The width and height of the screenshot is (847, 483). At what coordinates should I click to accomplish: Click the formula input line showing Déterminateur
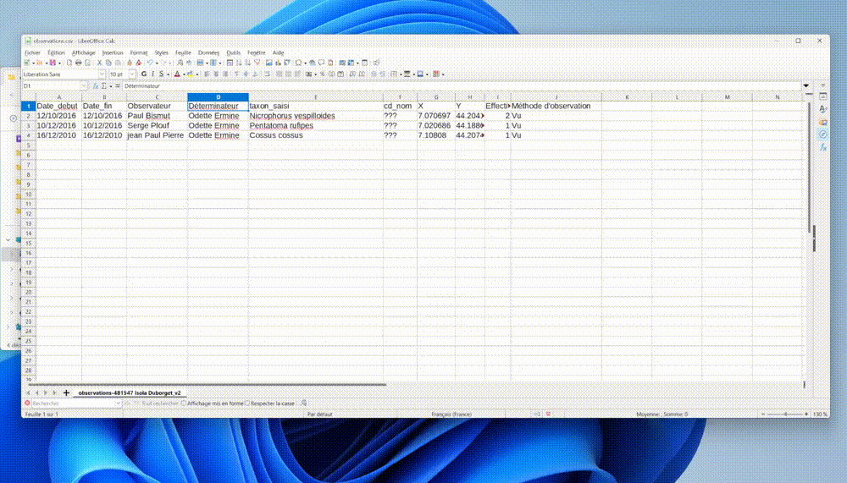coord(462,85)
